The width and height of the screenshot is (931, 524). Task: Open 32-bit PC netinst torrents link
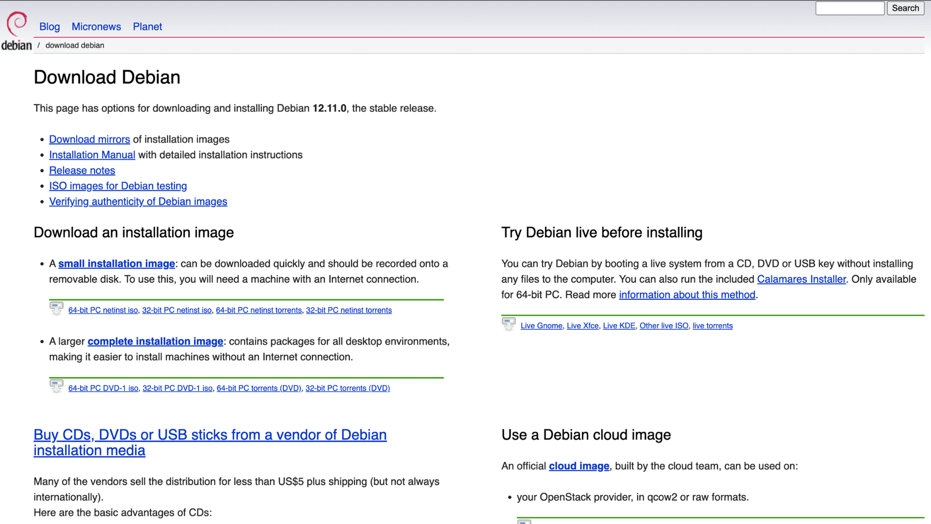click(x=349, y=310)
